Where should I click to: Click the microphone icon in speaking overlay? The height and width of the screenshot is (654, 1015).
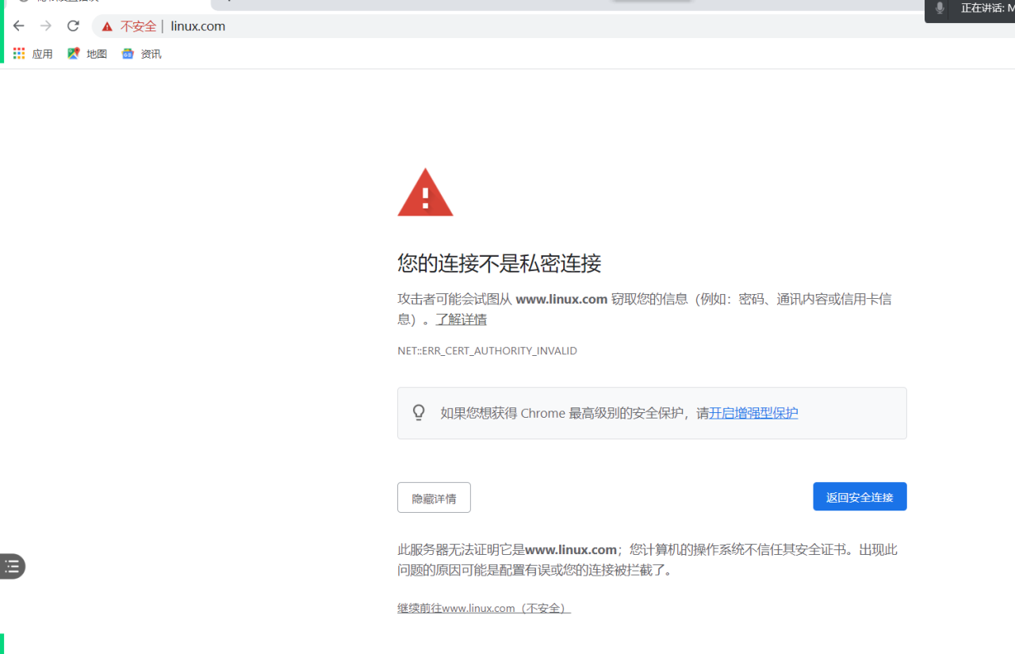pos(940,9)
